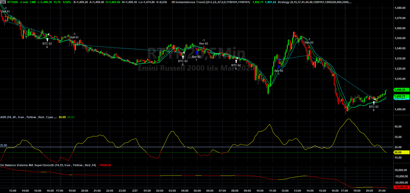The height and width of the screenshot is (193, 410).
Task: Click the 1,480.00 price axis label
Action: pos(400,109)
